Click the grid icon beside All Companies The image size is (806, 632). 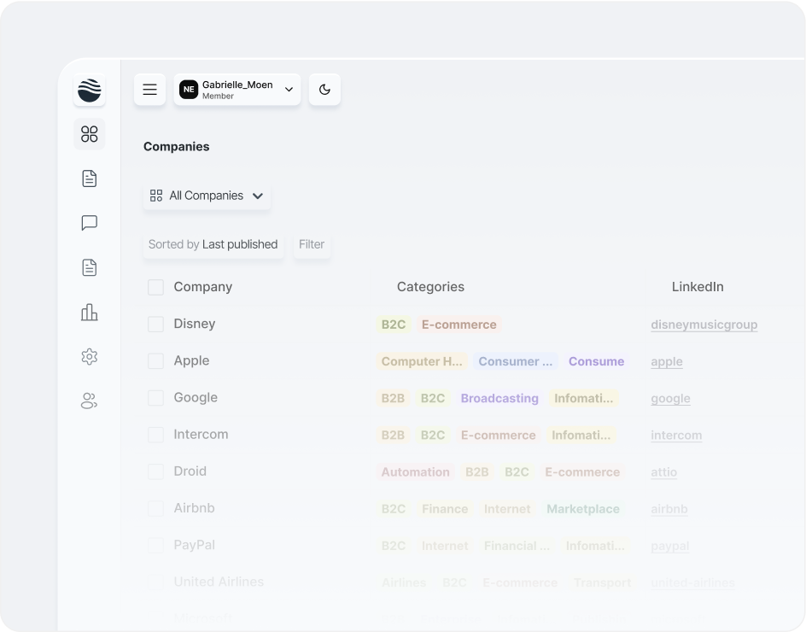156,196
